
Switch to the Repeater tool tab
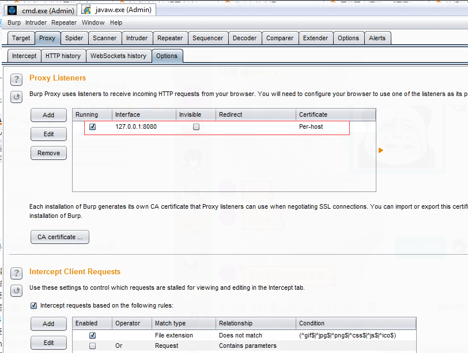coord(170,38)
